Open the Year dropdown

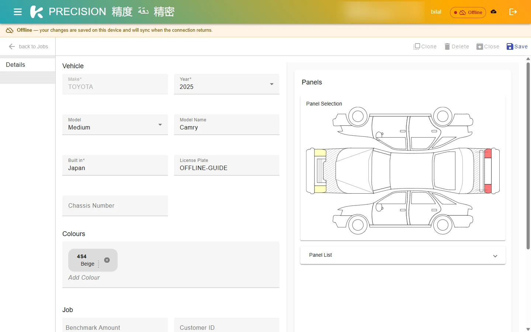tap(226, 84)
